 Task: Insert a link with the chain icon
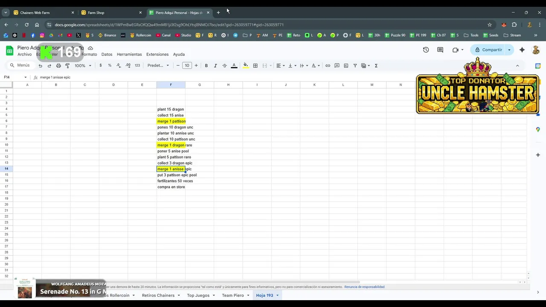(328, 66)
